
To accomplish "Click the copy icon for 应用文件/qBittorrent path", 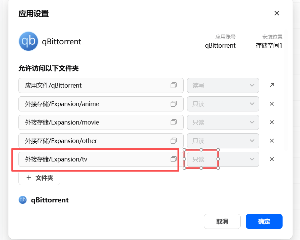I will pyautogui.click(x=173, y=86).
